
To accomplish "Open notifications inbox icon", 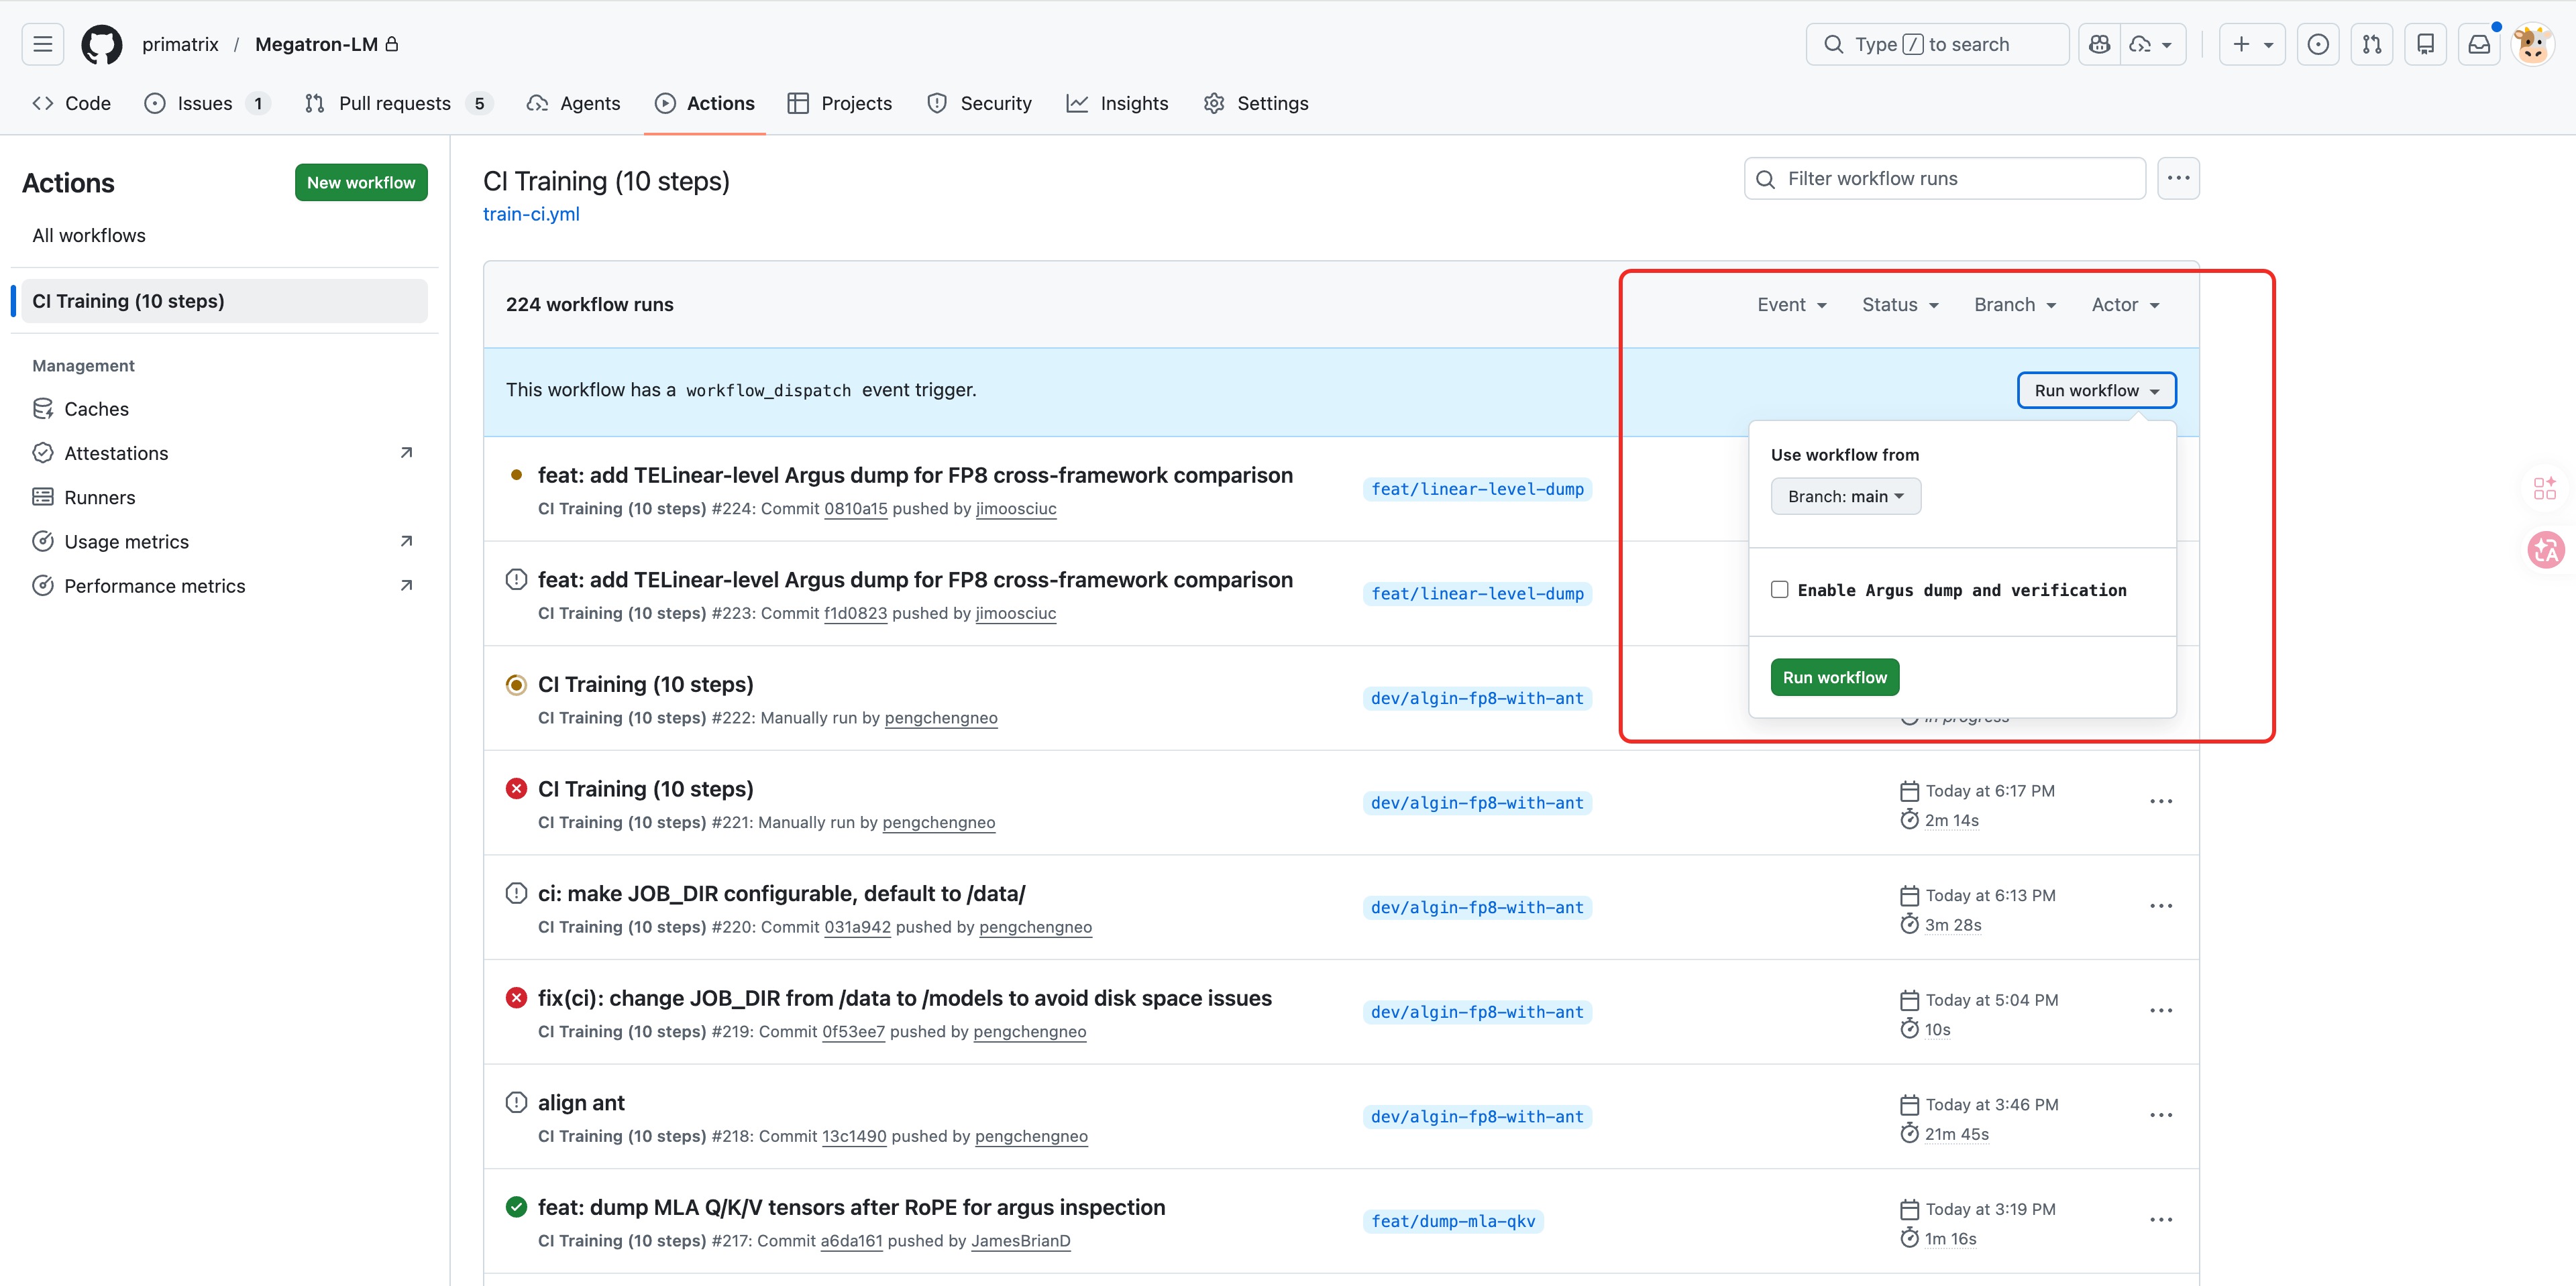I will (2479, 44).
